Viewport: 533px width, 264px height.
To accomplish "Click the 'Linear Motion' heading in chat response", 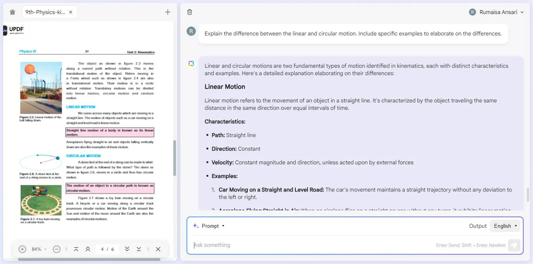I will tap(225, 86).
